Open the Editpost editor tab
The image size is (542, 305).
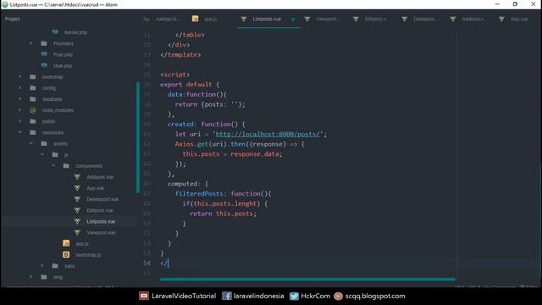point(375,19)
